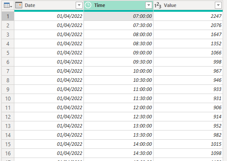The height and width of the screenshot is (161, 227).
Task: Click the value cell 1647
Action: tap(188, 34)
